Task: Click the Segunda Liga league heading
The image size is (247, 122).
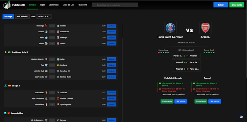Action: [x=17, y=113]
